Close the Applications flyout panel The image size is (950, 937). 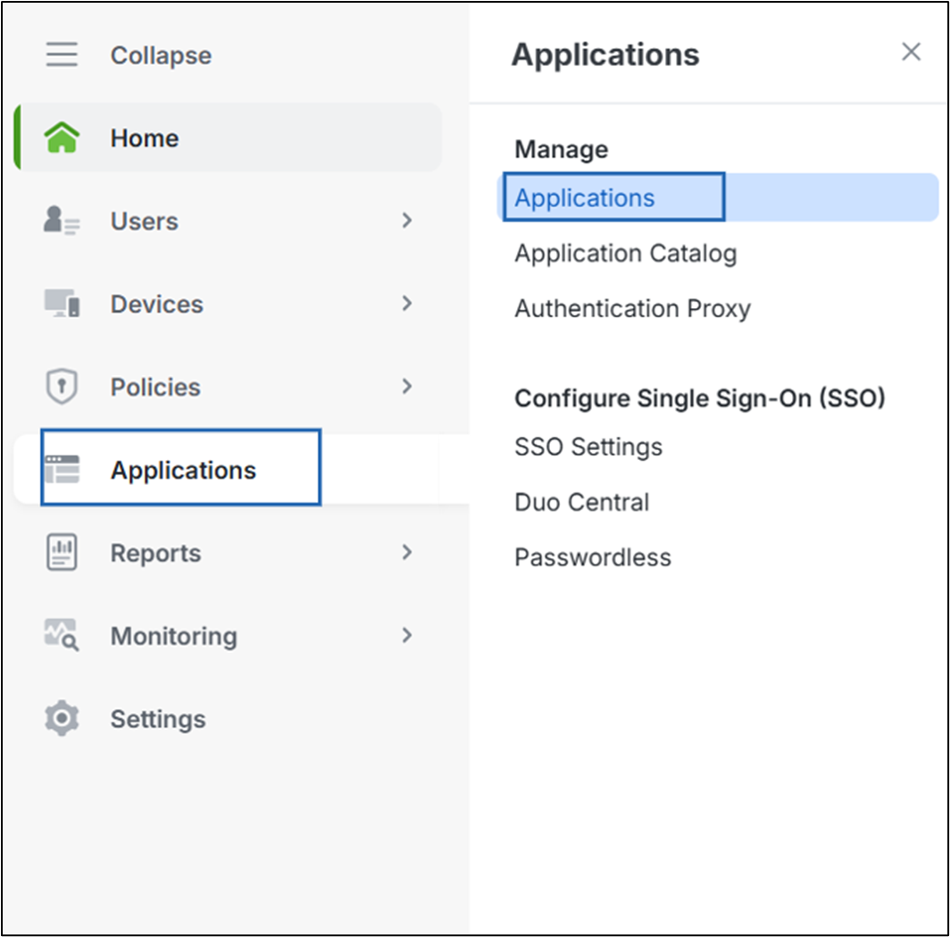point(912,52)
